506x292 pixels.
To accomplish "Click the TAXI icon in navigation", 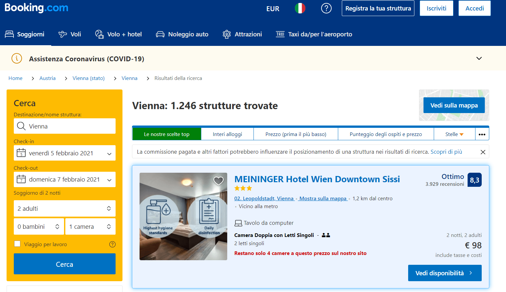I will click(280, 34).
